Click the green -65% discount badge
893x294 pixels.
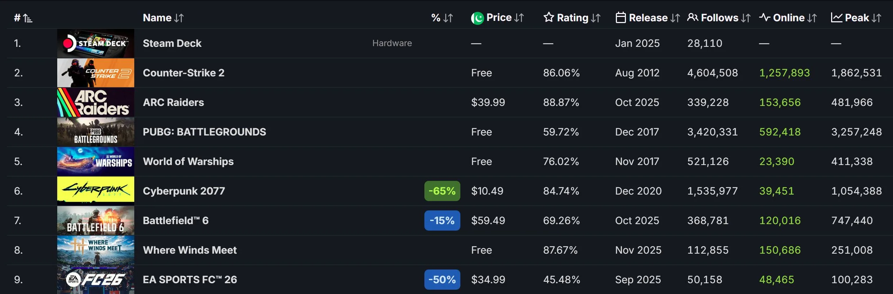point(442,191)
